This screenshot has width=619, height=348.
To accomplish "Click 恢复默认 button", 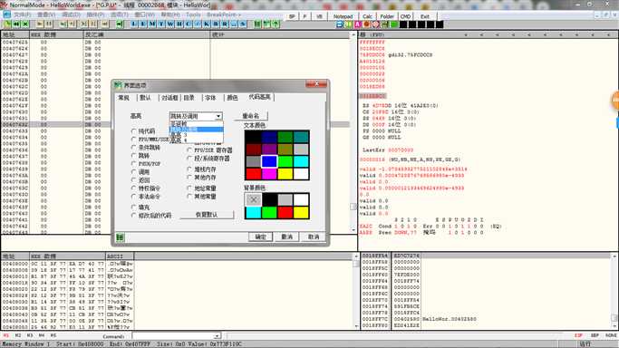I will 207,215.
